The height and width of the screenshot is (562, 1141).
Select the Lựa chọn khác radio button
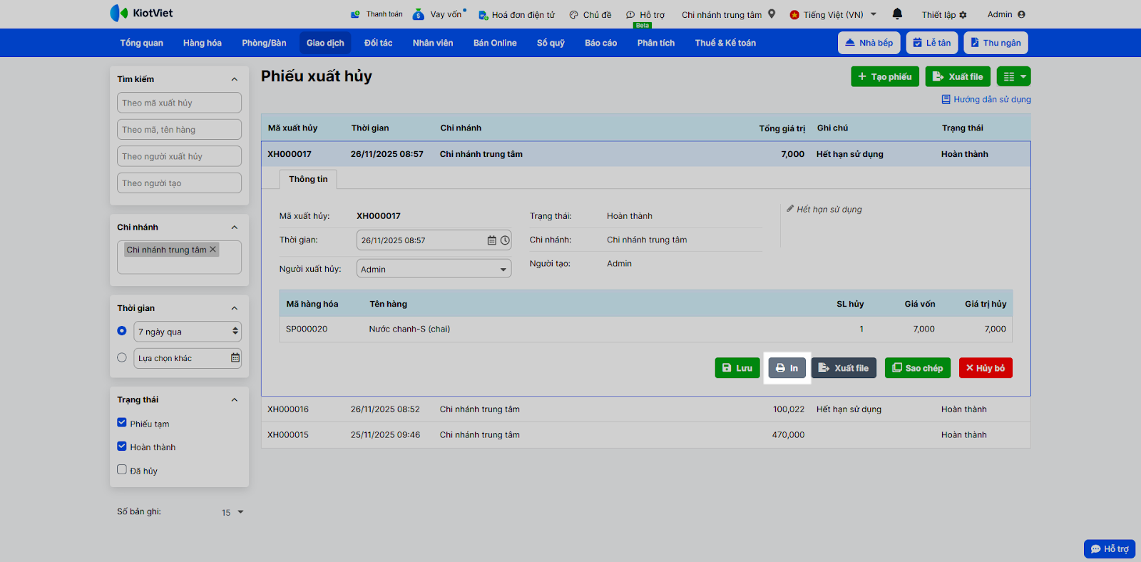(x=122, y=358)
